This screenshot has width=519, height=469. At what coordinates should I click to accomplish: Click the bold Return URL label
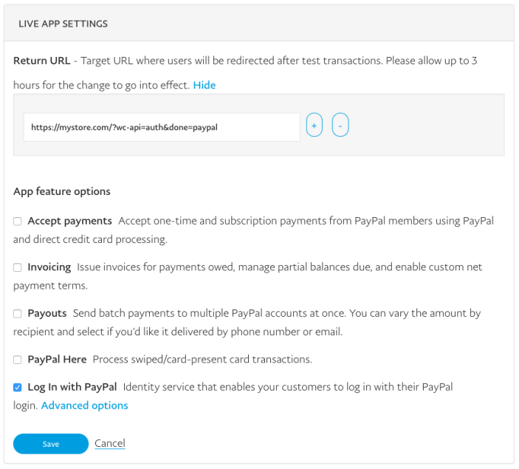click(x=41, y=61)
